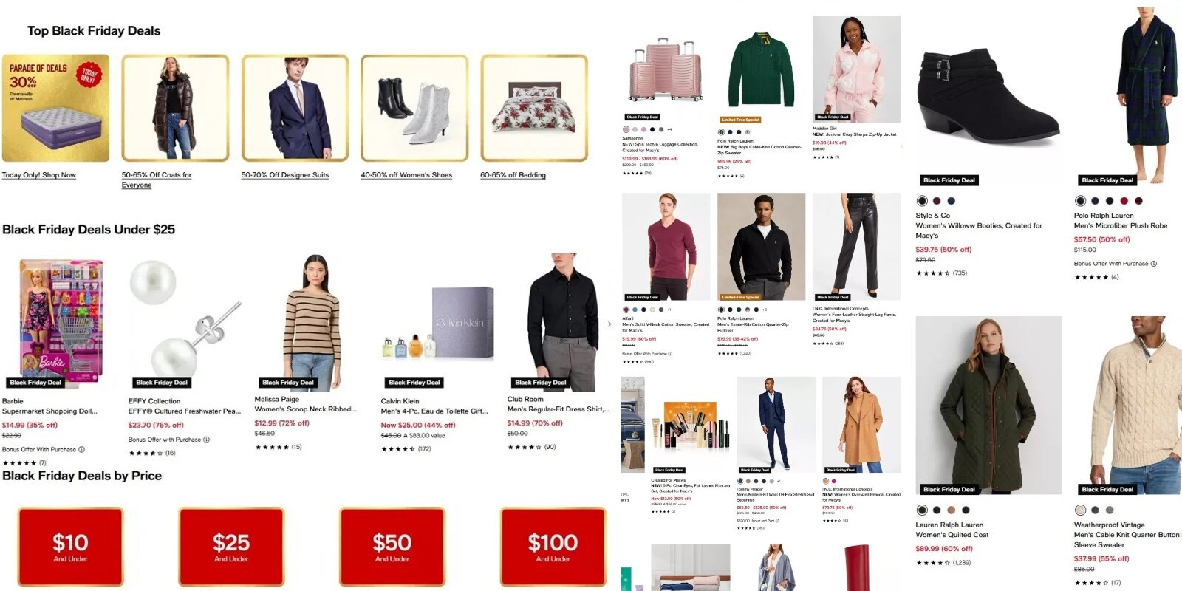Click star rating under Club Room dress shirt
Image resolution: width=1182 pixels, height=591 pixels.
coord(525,447)
